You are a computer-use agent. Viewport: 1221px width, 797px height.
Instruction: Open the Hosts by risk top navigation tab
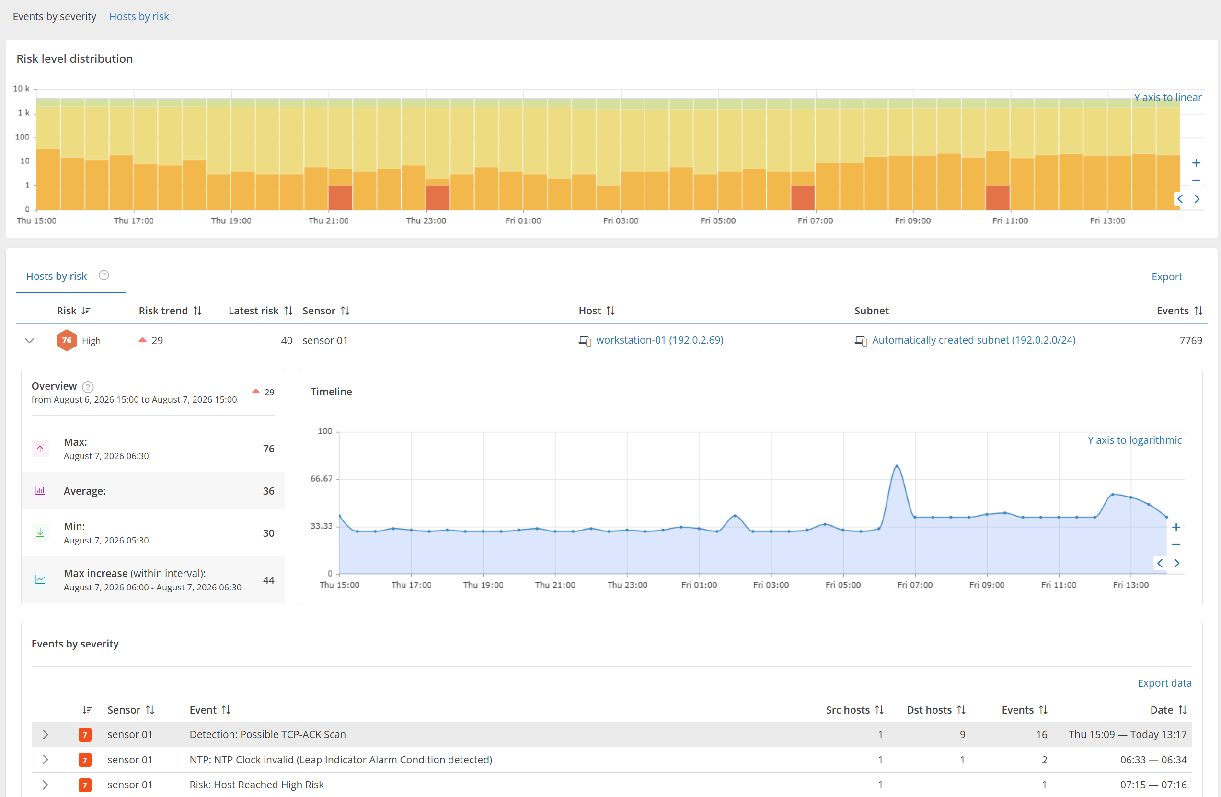click(x=139, y=16)
